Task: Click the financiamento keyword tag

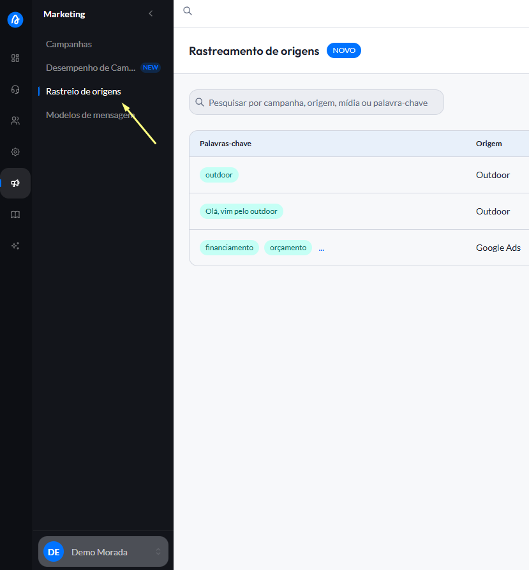Action: click(229, 248)
